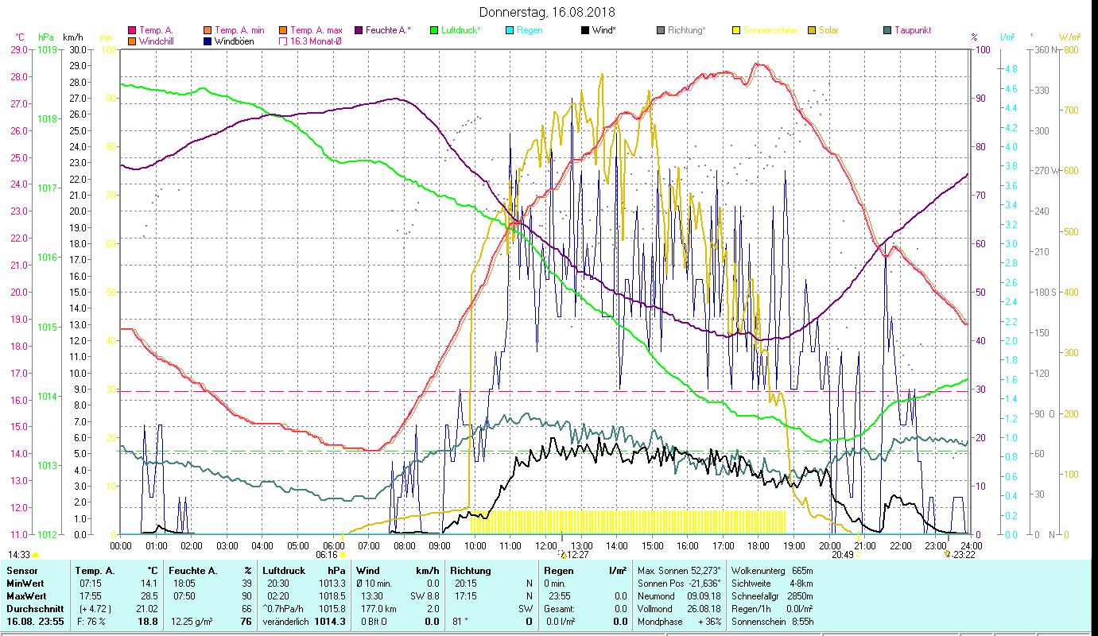Select the Sonnenschein legend label
Viewport: 1098px width, 636px height.
[x=770, y=30]
